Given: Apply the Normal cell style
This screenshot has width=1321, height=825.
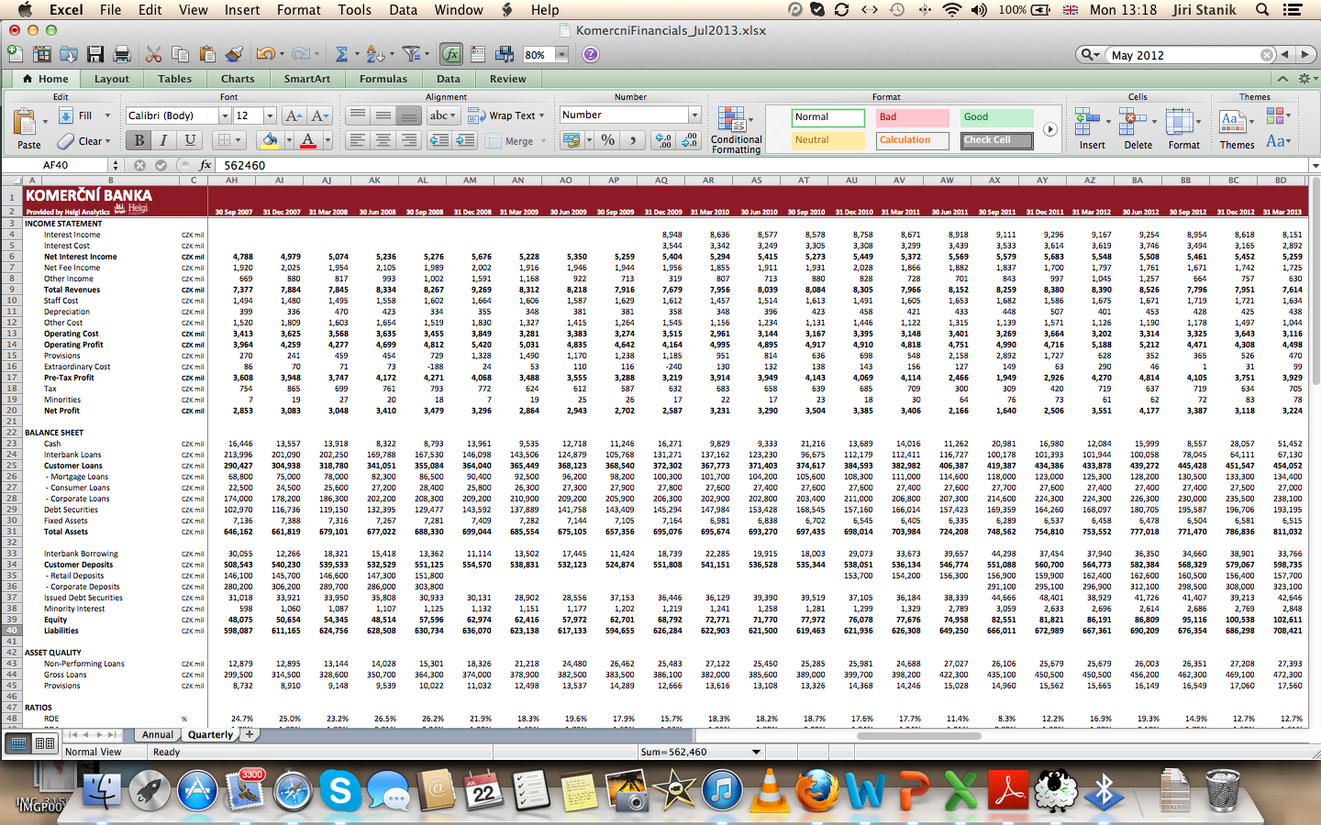Looking at the screenshot, I should click(x=828, y=117).
